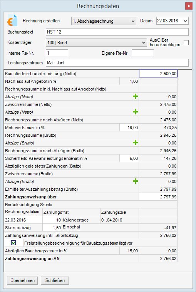Click Nachlass auf Angebot value 1,00
The height and width of the screenshot is (292, 196).
click(129, 81)
